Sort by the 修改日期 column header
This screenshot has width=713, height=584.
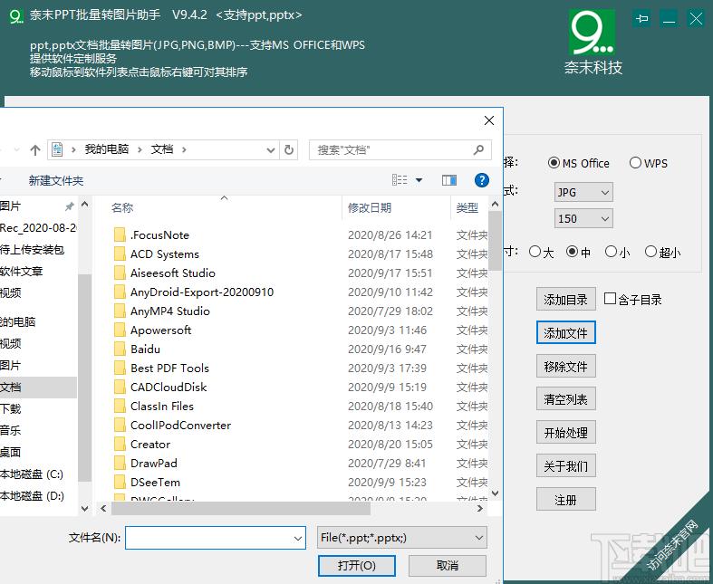(370, 207)
